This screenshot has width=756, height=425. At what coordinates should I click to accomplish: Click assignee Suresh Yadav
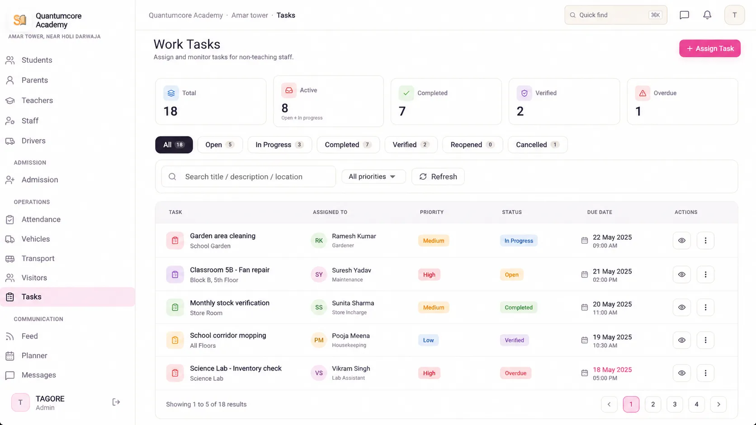point(351,271)
